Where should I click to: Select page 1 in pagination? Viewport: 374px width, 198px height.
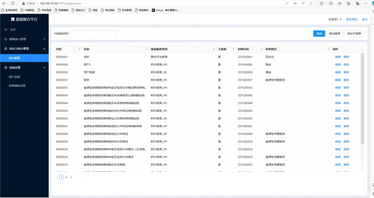62,177
